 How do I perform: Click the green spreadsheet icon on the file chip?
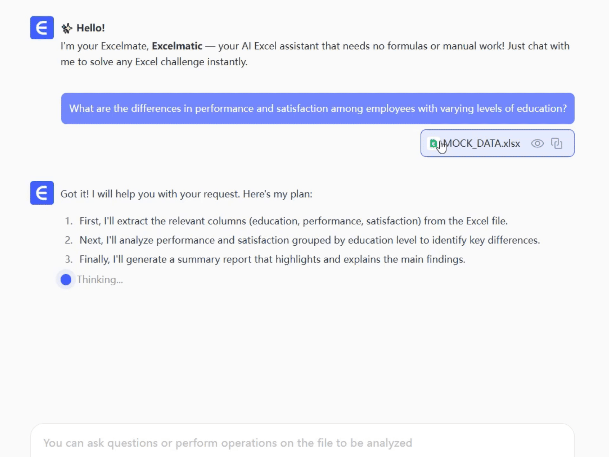(x=433, y=144)
